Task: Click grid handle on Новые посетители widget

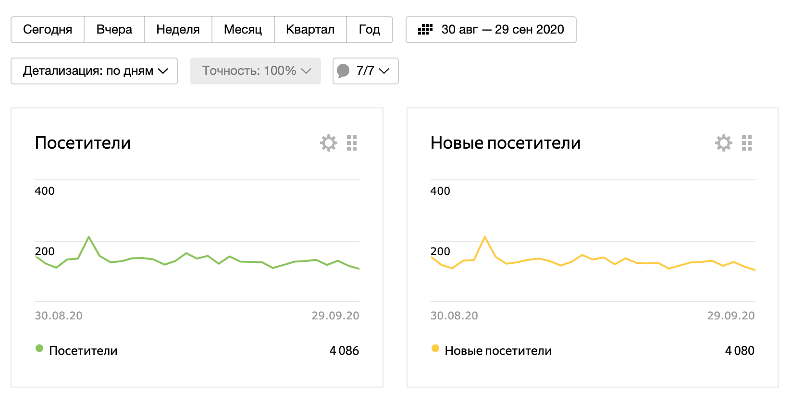Action: (x=747, y=143)
